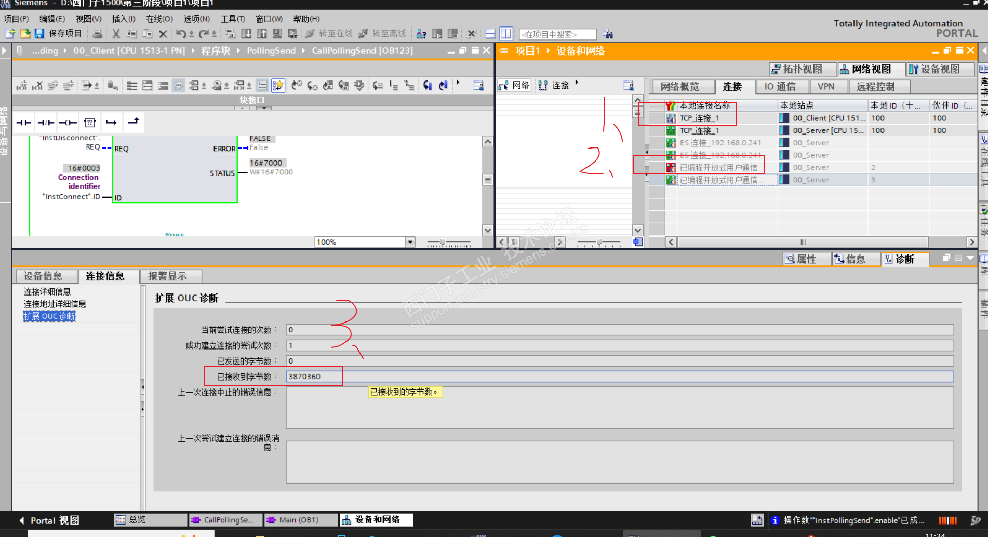Click the delete X icon in main toolbar
The image size is (988, 537).
(163, 34)
